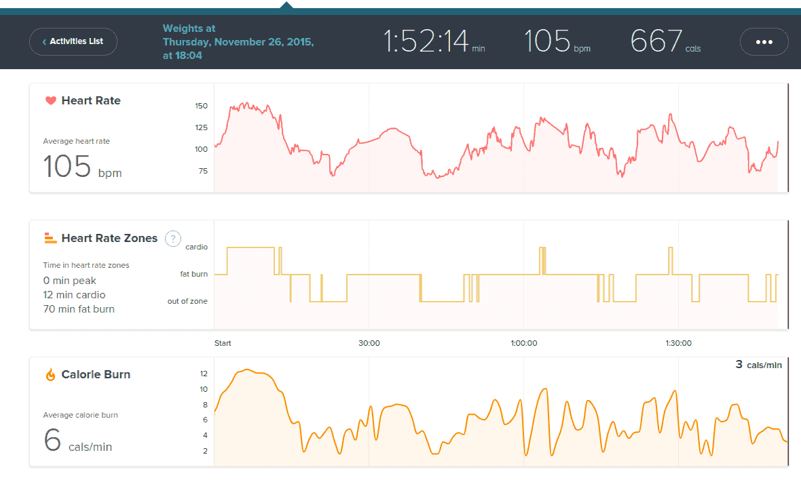801x480 pixels.
Task: Click the flame icon beside Calorie Burn
Action: 50,375
